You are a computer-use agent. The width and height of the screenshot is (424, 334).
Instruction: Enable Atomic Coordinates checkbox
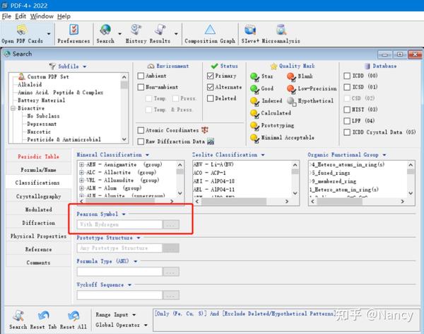[141, 130]
